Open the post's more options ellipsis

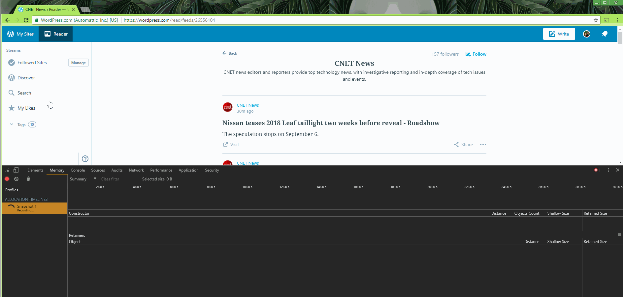click(483, 145)
